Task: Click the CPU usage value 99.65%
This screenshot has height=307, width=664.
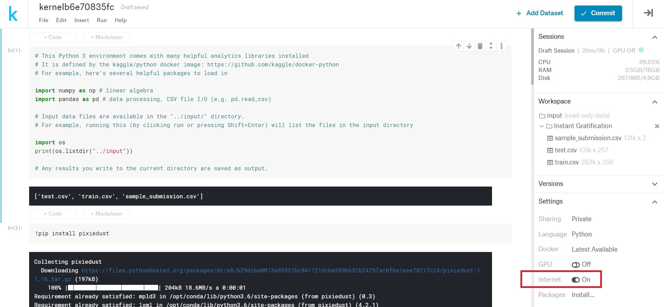Action: (x=649, y=62)
